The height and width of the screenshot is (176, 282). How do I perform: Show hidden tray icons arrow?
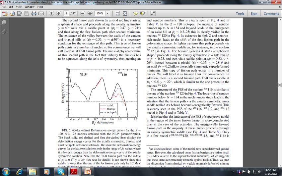coord(233,172)
